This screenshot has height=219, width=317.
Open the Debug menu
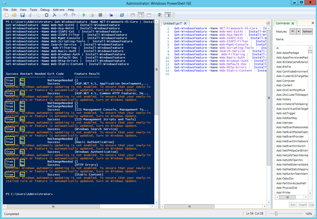45,9
